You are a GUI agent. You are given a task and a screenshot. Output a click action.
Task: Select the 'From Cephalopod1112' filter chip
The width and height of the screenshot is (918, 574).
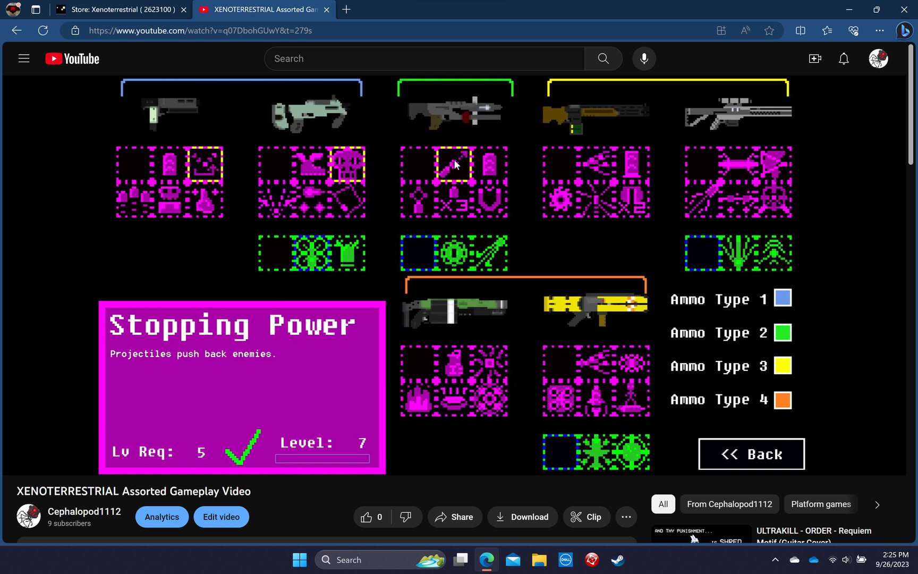tap(729, 504)
